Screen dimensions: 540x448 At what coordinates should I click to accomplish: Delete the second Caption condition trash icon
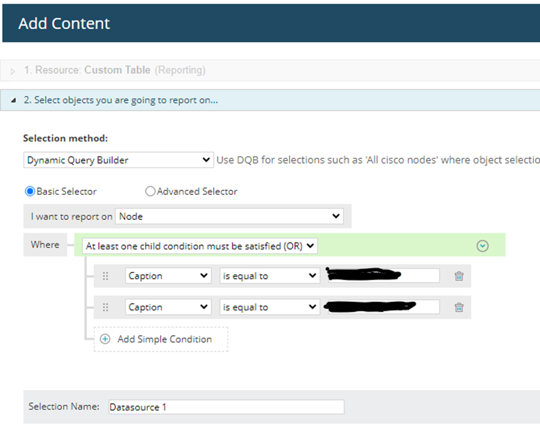(x=459, y=307)
